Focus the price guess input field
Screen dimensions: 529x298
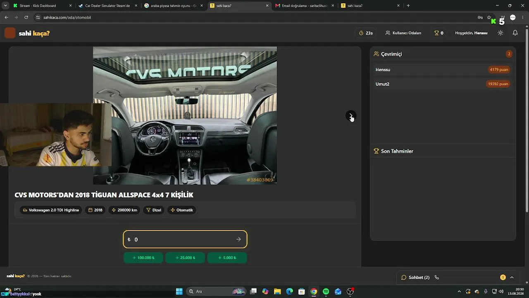coord(185,239)
